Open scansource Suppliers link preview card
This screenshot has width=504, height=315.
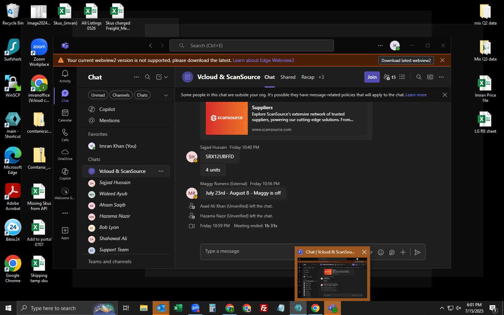(286, 118)
